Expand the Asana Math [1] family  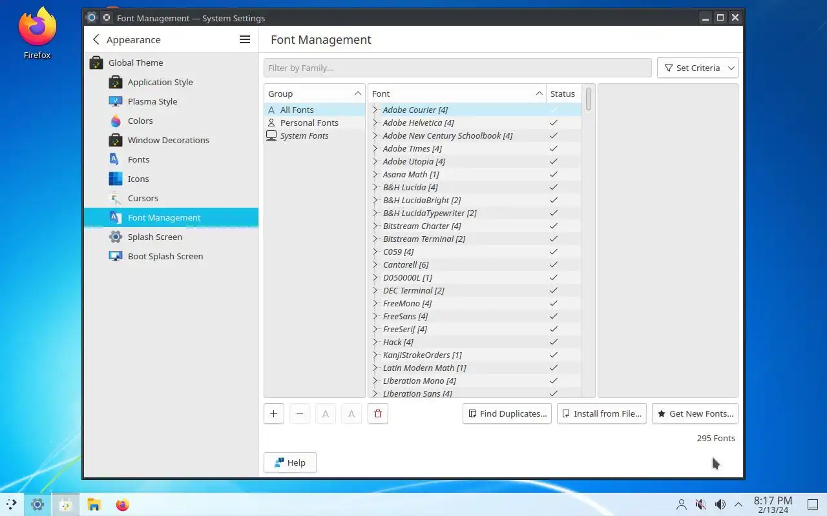click(375, 174)
